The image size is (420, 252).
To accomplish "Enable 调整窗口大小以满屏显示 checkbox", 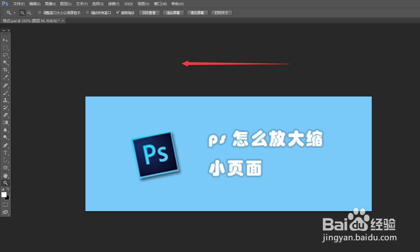I will point(39,12).
